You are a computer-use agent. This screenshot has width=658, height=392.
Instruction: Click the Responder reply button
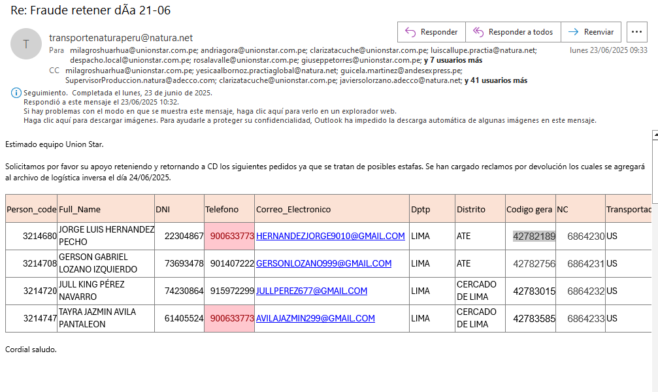431,32
